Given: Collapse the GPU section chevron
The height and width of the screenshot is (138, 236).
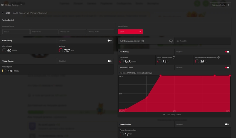Looking at the screenshot, I should tap(3, 13).
